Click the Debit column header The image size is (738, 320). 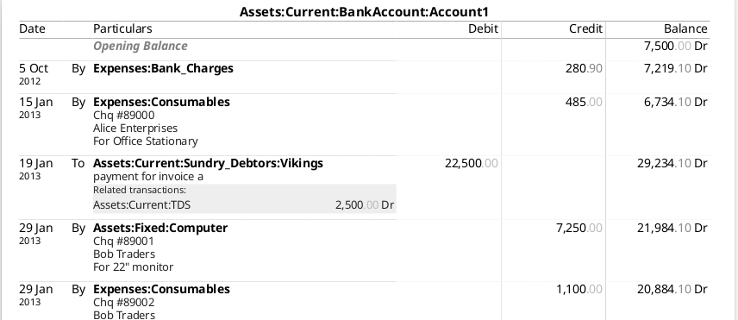[483, 28]
